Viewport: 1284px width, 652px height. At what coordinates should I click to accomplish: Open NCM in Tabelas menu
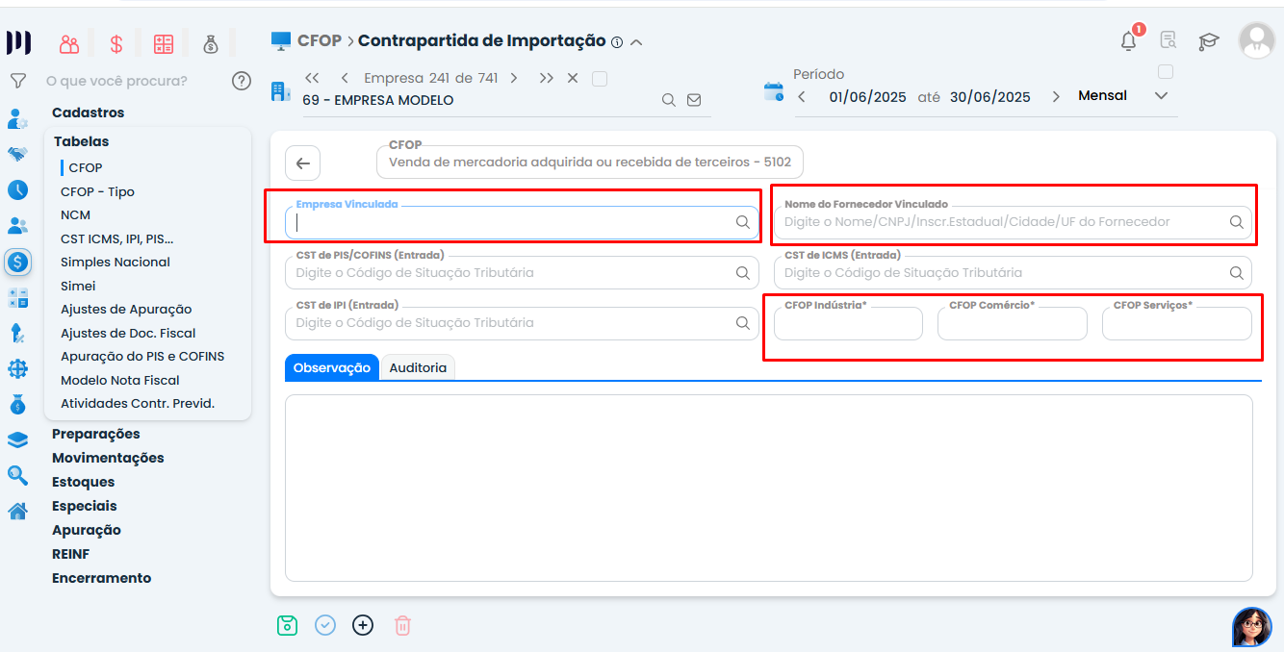[x=76, y=214]
